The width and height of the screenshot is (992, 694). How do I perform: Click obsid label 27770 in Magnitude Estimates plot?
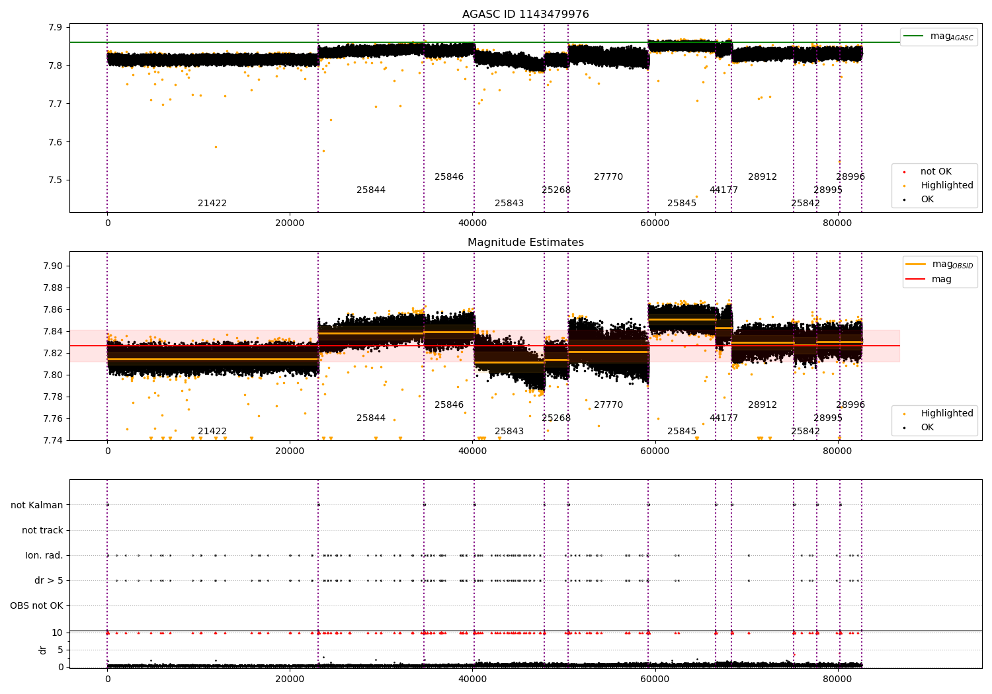click(608, 405)
